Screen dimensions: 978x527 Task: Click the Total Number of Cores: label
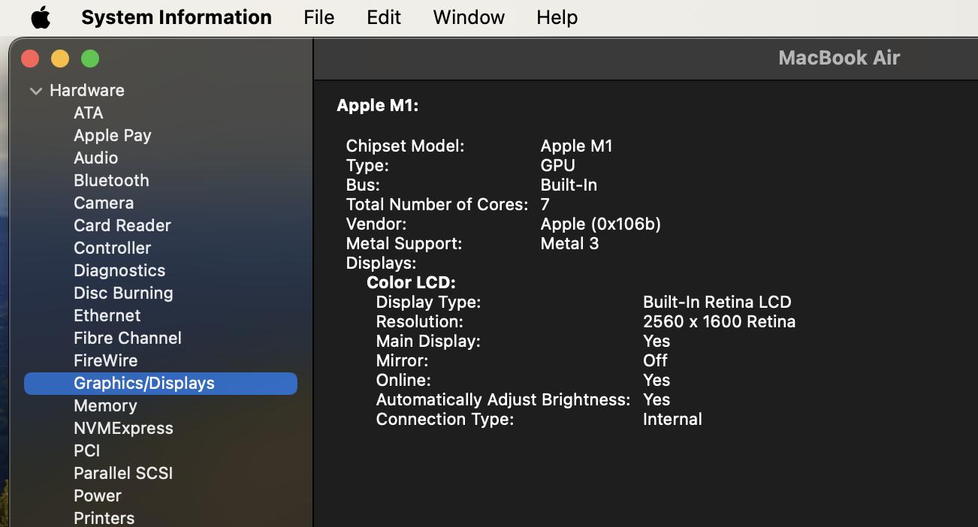coord(436,204)
